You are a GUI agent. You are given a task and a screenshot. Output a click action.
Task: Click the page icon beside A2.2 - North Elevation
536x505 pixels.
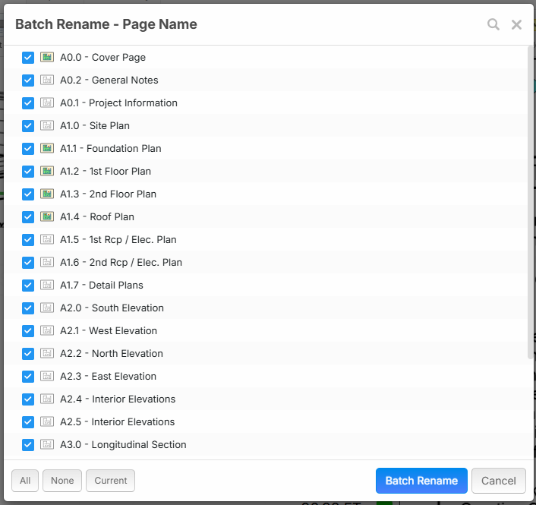[47, 353]
